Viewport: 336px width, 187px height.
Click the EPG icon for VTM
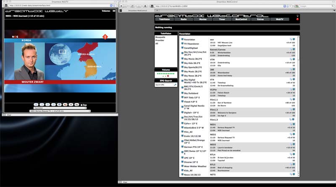(291, 59)
